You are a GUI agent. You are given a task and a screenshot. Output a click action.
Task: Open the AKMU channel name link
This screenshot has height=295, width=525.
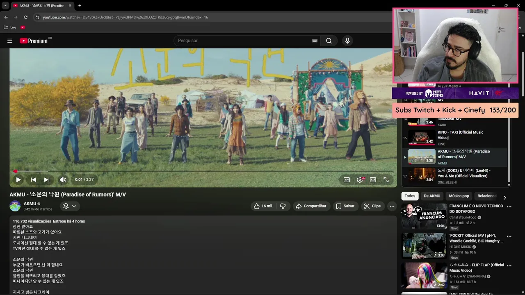tap(30, 204)
